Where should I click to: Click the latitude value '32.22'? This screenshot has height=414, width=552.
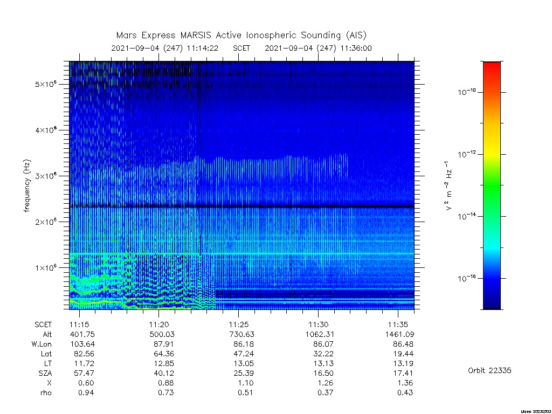(323, 354)
